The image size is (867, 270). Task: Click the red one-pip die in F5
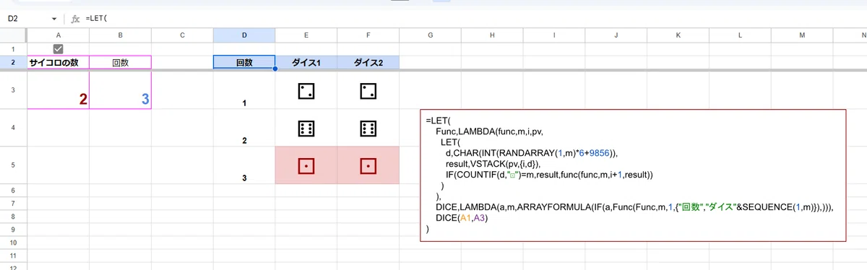[x=368, y=166]
